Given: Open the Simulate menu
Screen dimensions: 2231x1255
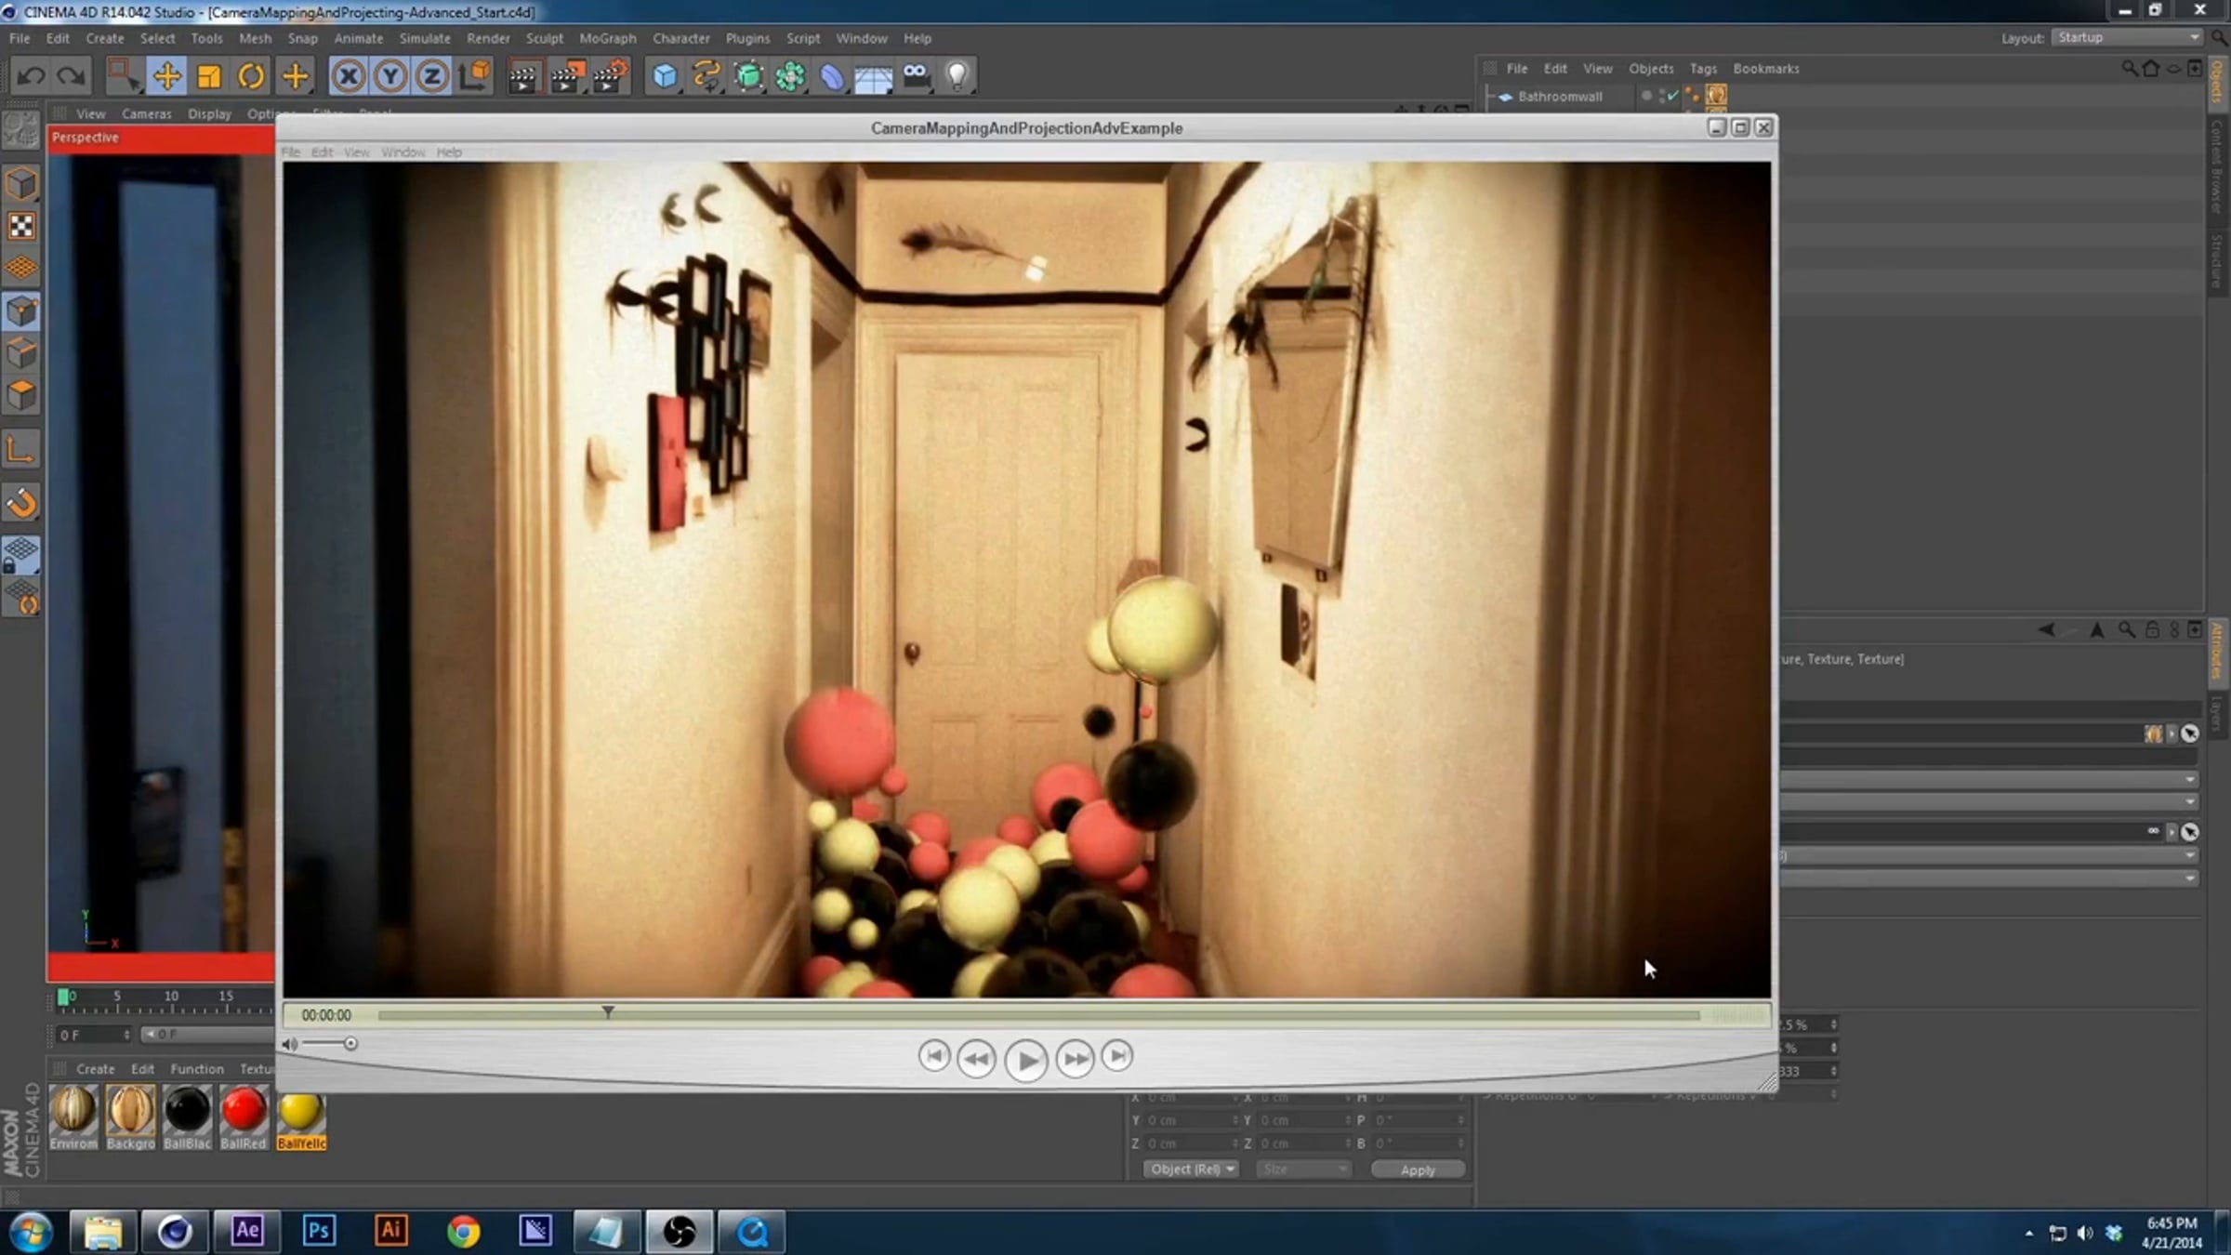Looking at the screenshot, I should coord(425,38).
